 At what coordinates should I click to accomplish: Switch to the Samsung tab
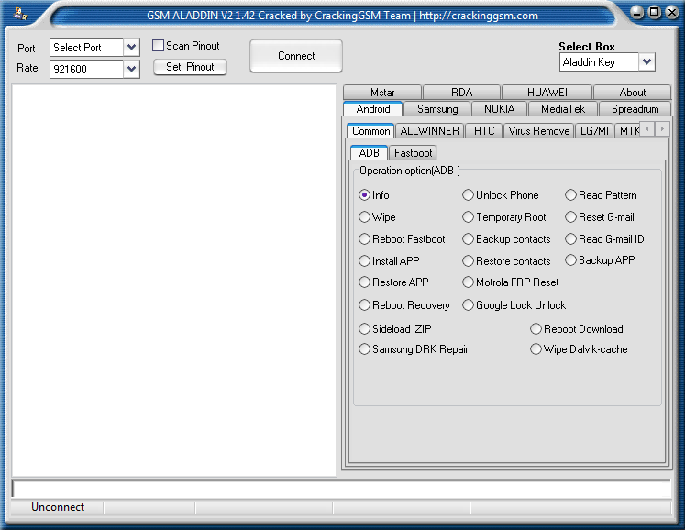pos(437,108)
